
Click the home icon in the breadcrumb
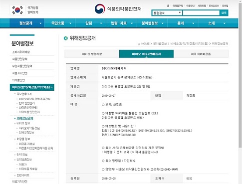139,44
